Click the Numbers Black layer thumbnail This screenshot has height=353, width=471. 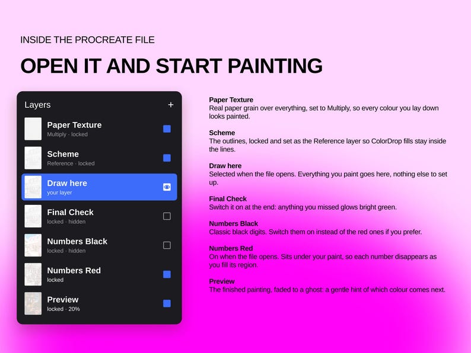(33, 245)
